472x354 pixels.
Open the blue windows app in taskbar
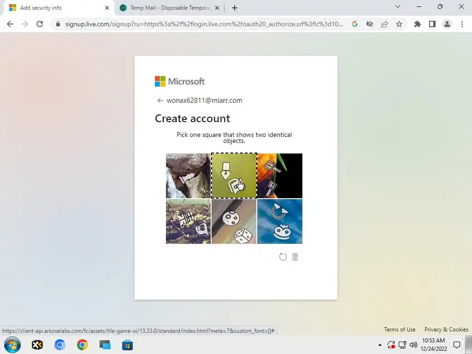pos(105,345)
